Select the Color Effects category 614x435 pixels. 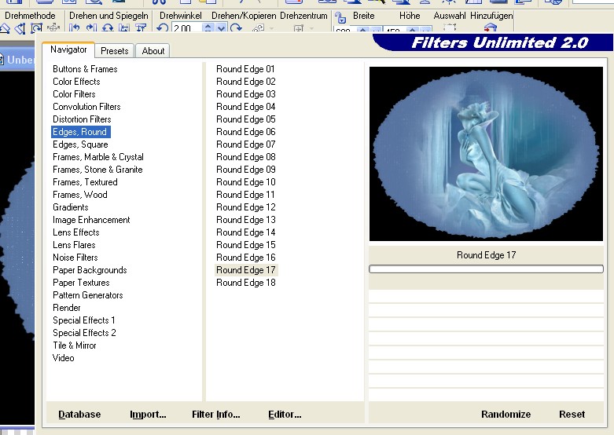tap(76, 82)
